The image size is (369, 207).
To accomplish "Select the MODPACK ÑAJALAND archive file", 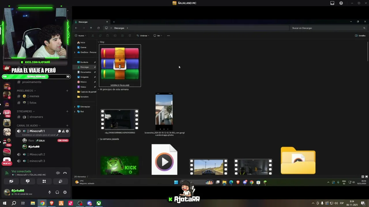I will coord(120,66).
